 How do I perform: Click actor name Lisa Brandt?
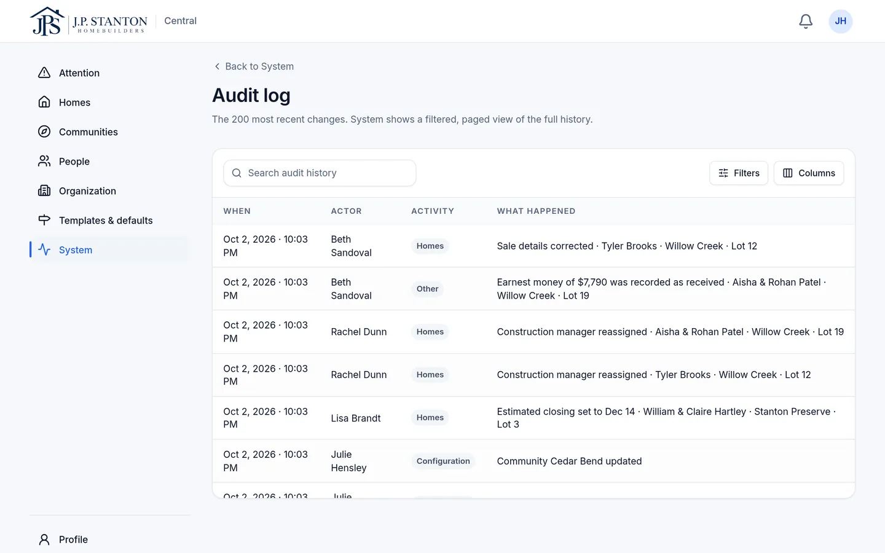(356, 418)
